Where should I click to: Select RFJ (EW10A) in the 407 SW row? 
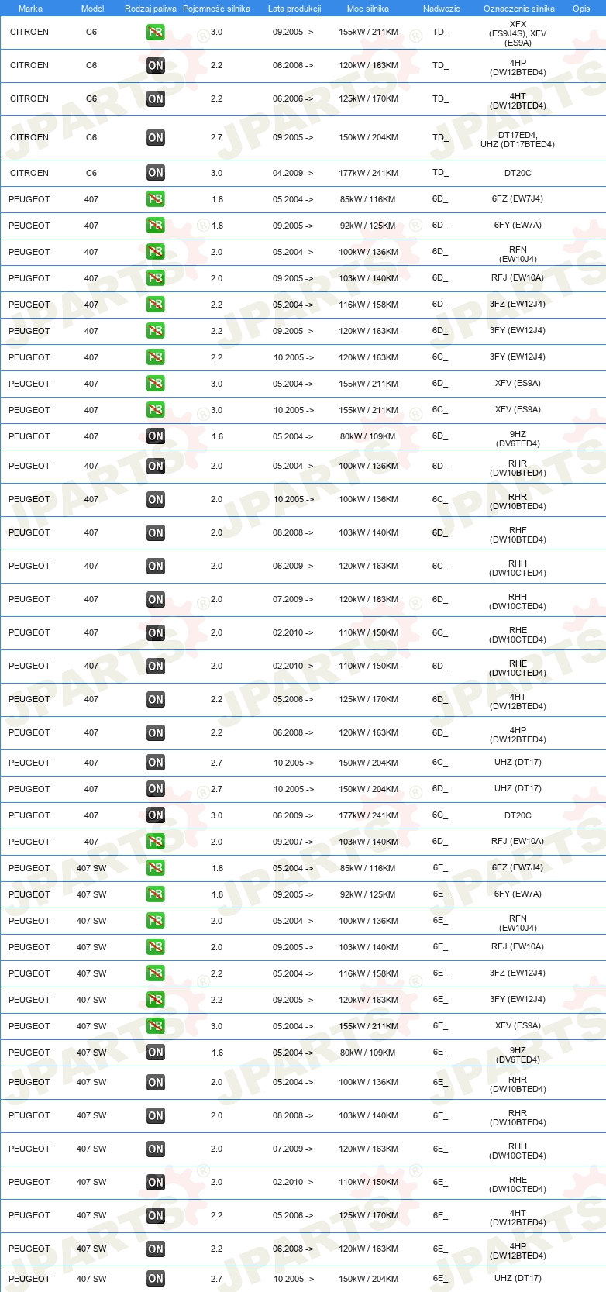tap(518, 946)
